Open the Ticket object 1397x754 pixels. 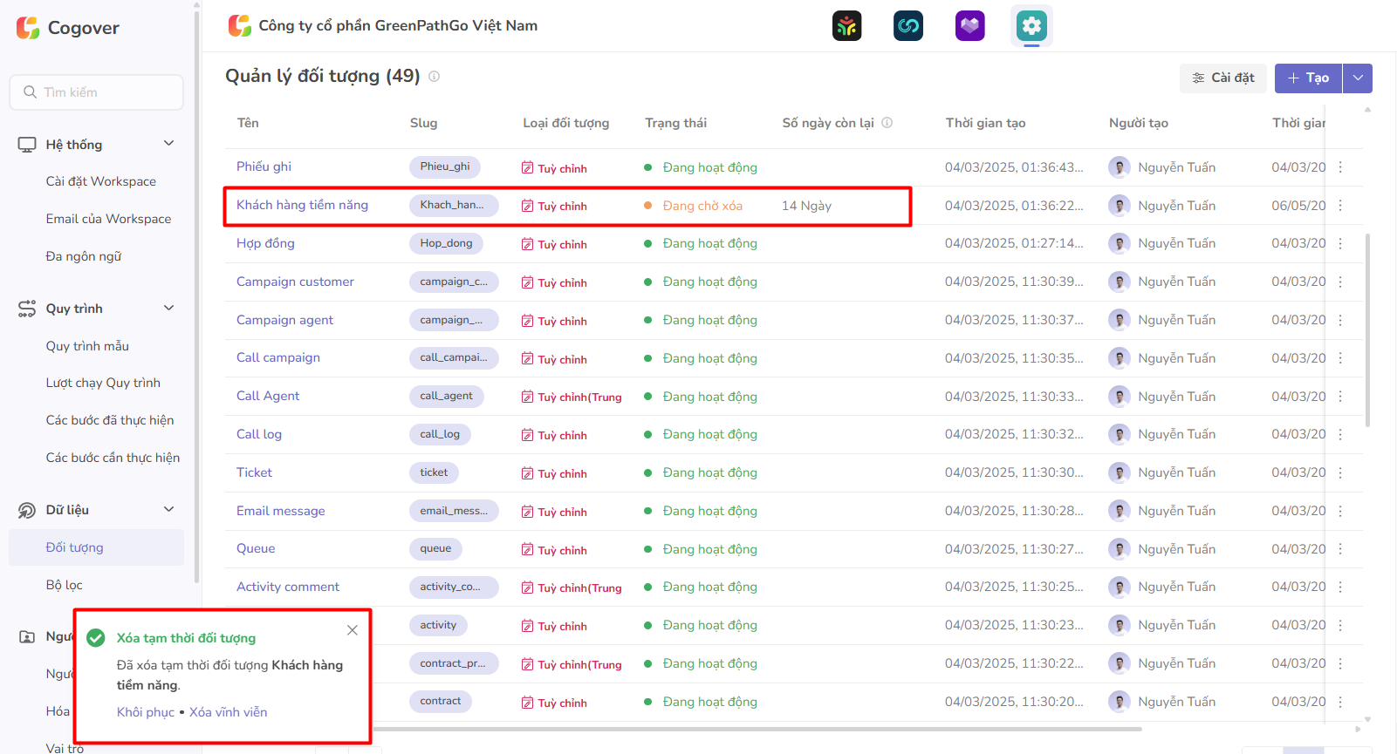click(254, 472)
